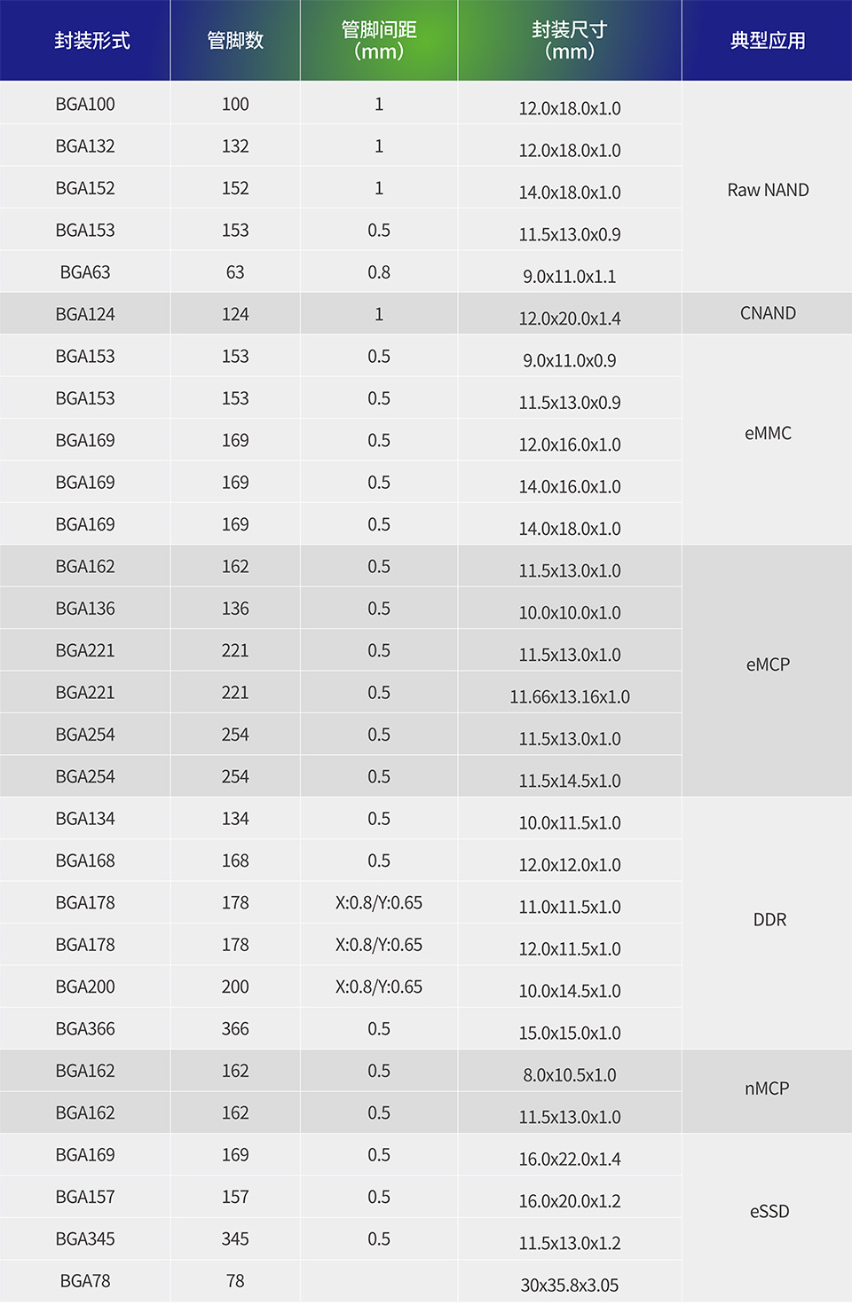The height and width of the screenshot is (1305, 852).
Task: Click the 封装形式 column header
Action: pos(91,41)
